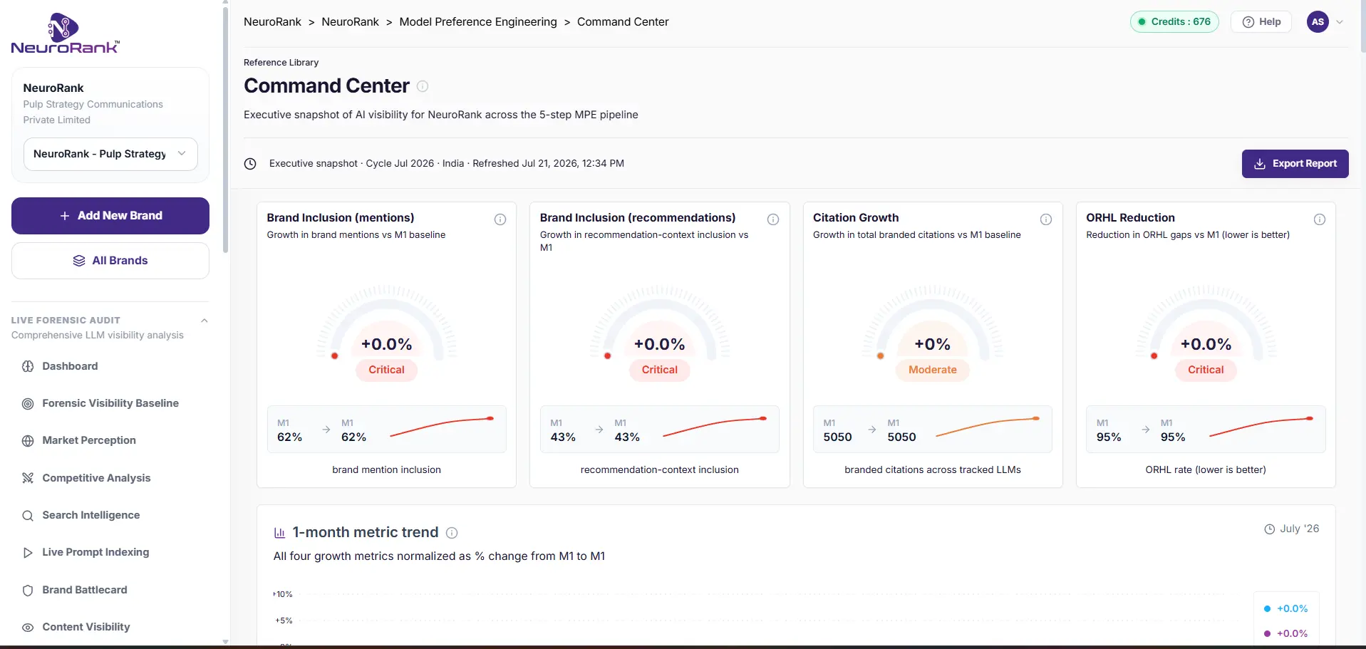
Task: Open the NeuroRank - Pulp Strategy brand dropdown
Action: (110, 154)
